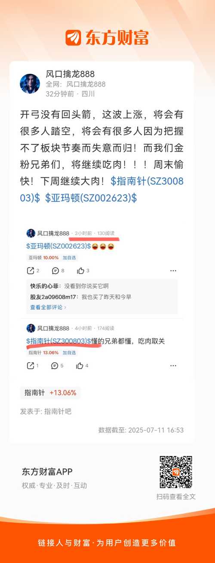Add 指南针 to watchlist via 加自选
The image size is (215, 563).
[69, 352]
